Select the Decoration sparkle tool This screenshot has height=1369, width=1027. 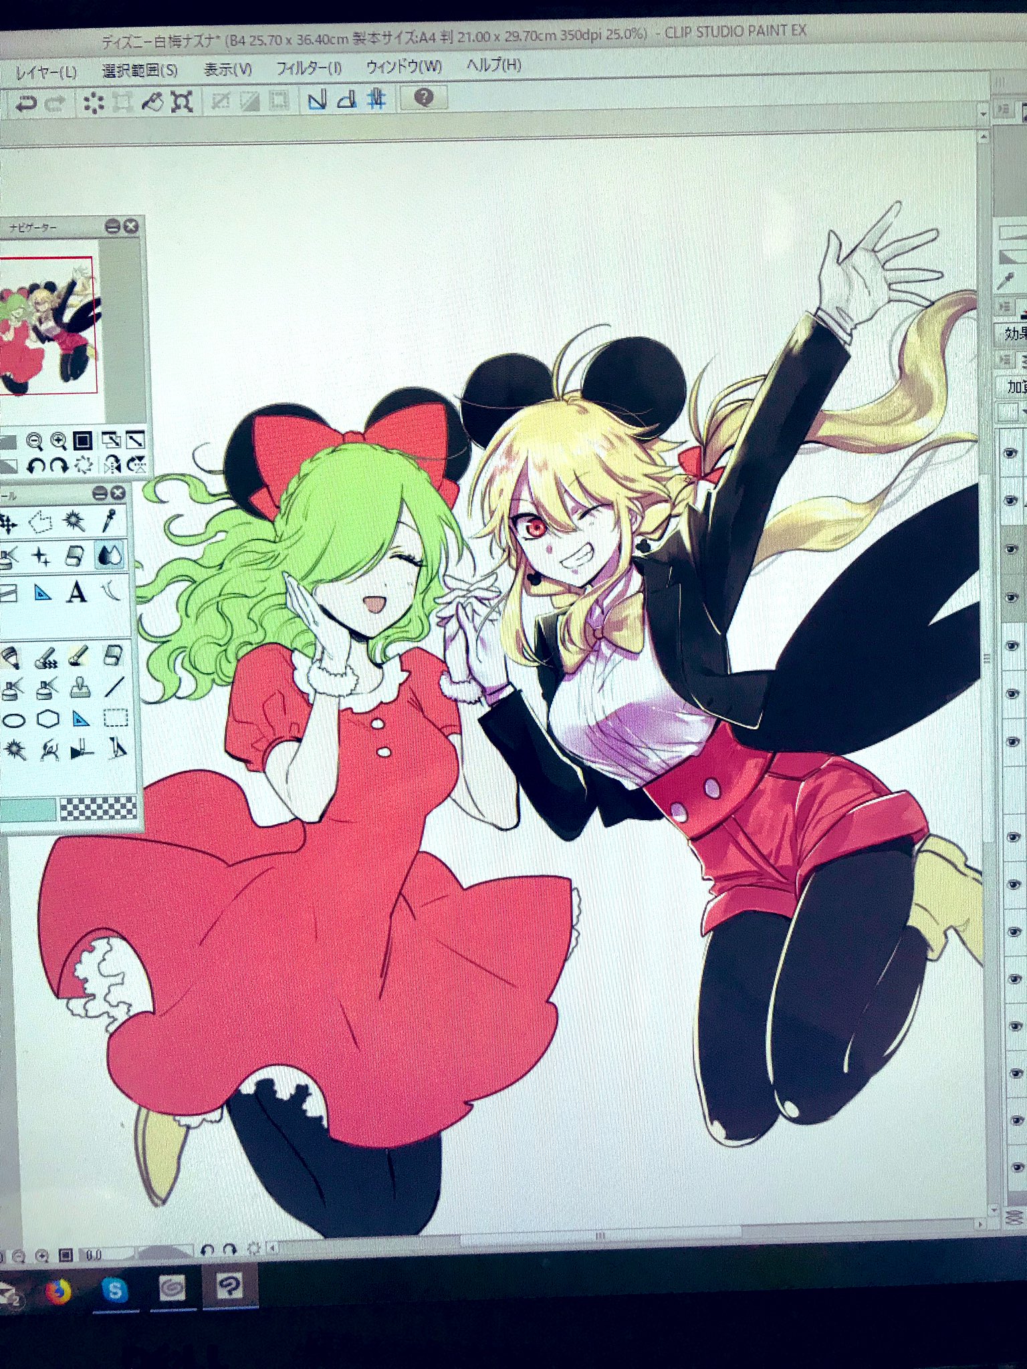(x=41, y=556)
